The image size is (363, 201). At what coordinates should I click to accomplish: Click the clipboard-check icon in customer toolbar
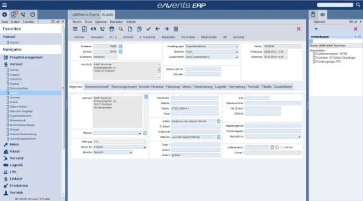click(84, 29)
